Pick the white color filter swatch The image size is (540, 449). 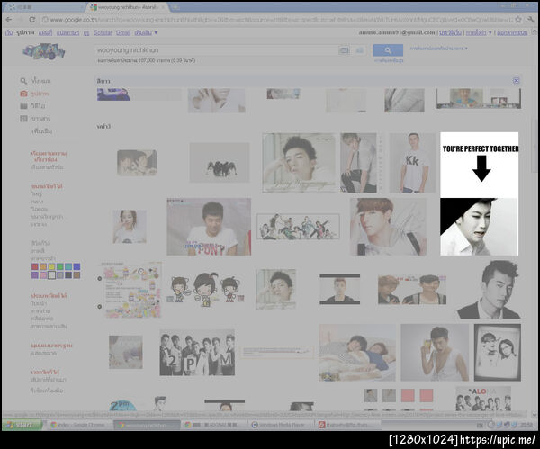pos(51,275)
